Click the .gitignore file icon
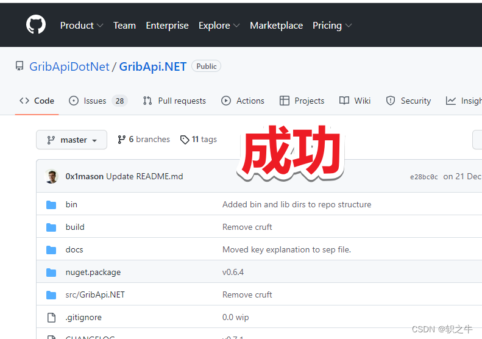 coord(51,318)
